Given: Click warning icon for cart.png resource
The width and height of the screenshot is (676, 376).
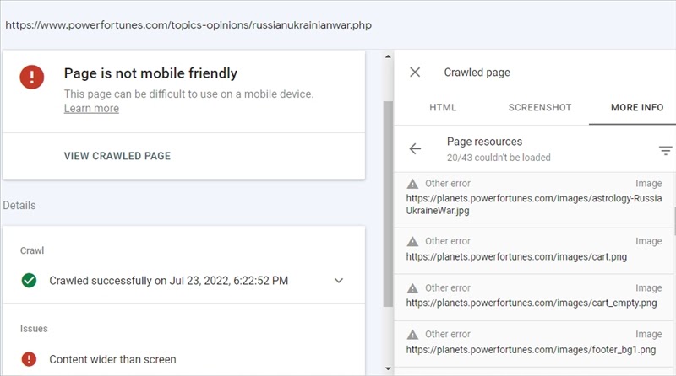Looking at the screenshot, I should [x=412, y=242].
